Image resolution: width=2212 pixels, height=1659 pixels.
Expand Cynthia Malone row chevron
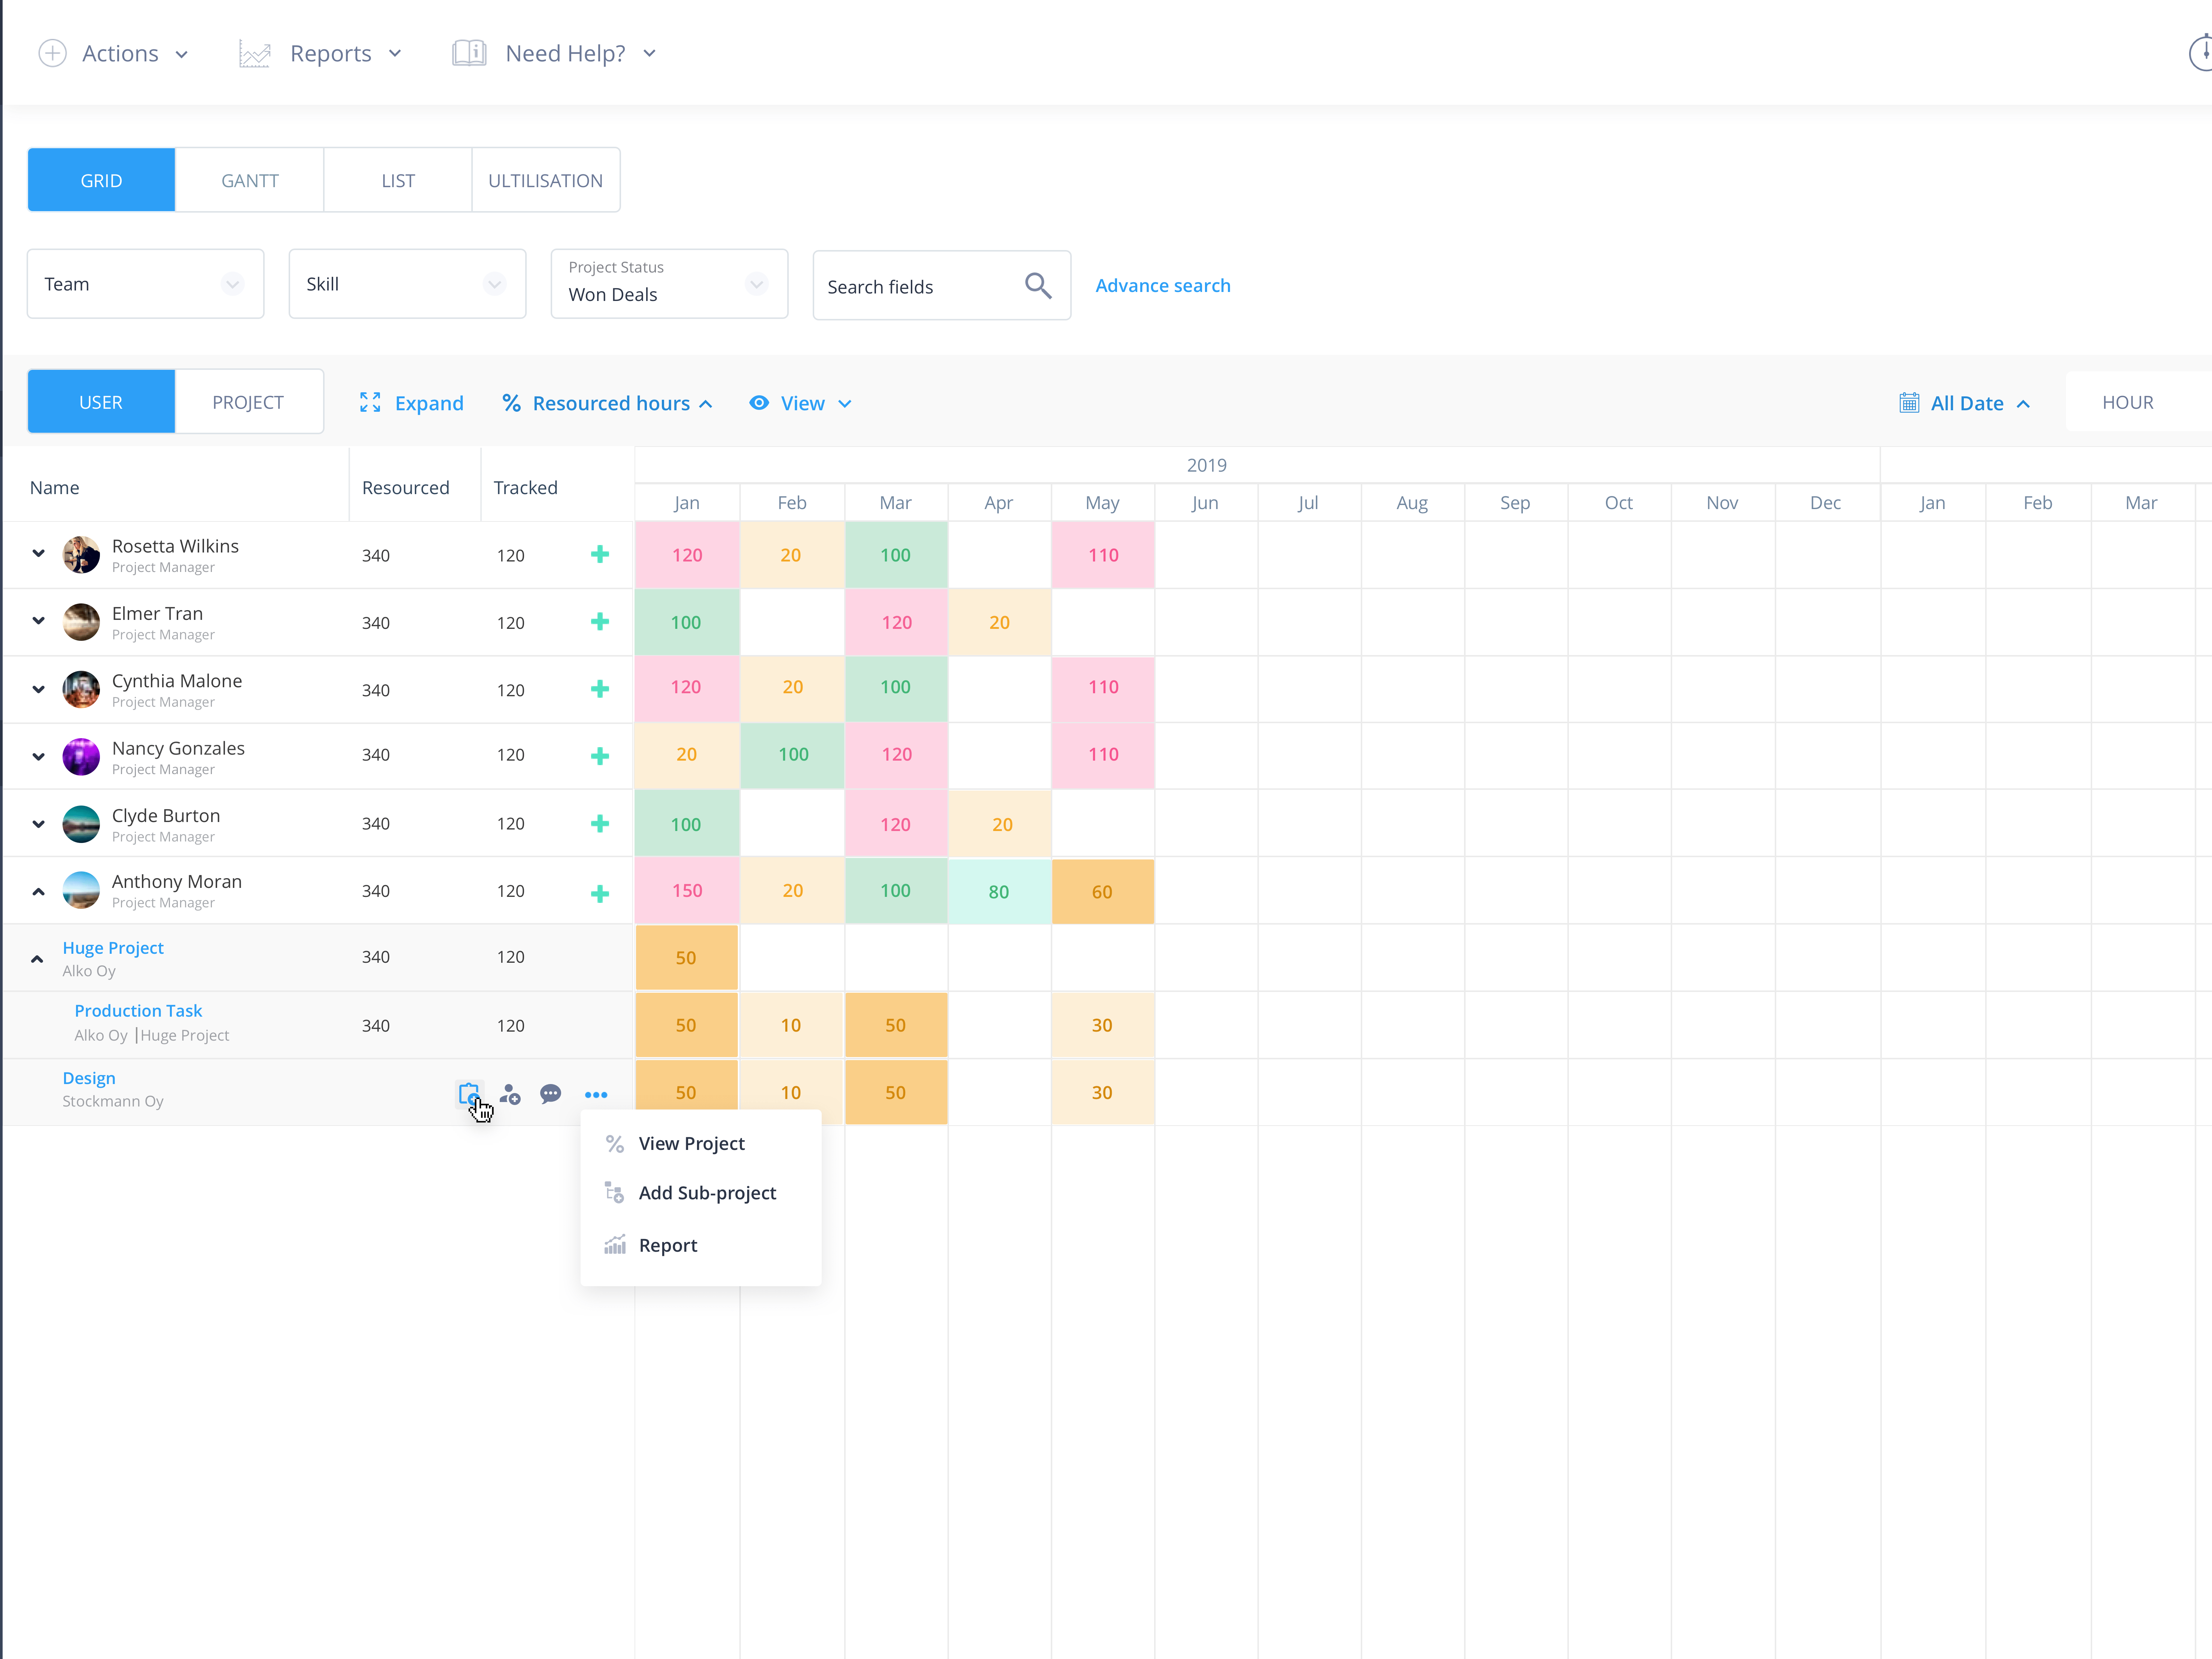click(38, 689)
